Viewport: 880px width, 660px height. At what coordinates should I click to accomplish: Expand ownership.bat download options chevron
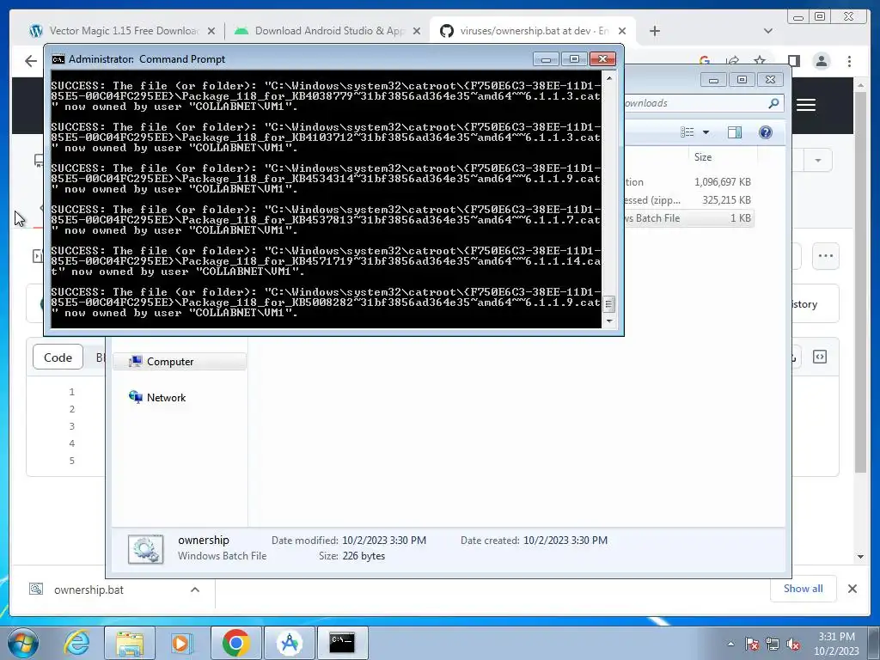pyautogui.click(x=195, y=590)
